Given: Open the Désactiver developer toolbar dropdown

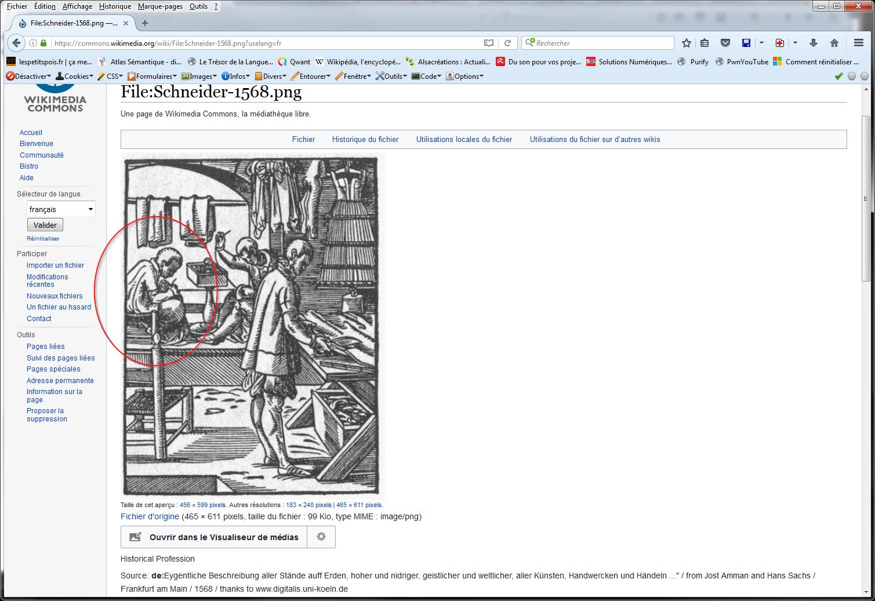Looking at the screenshot, I should point(28,77).
